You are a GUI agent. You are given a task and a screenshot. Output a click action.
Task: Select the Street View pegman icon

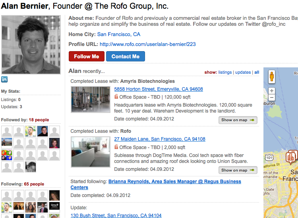point(272,76)
